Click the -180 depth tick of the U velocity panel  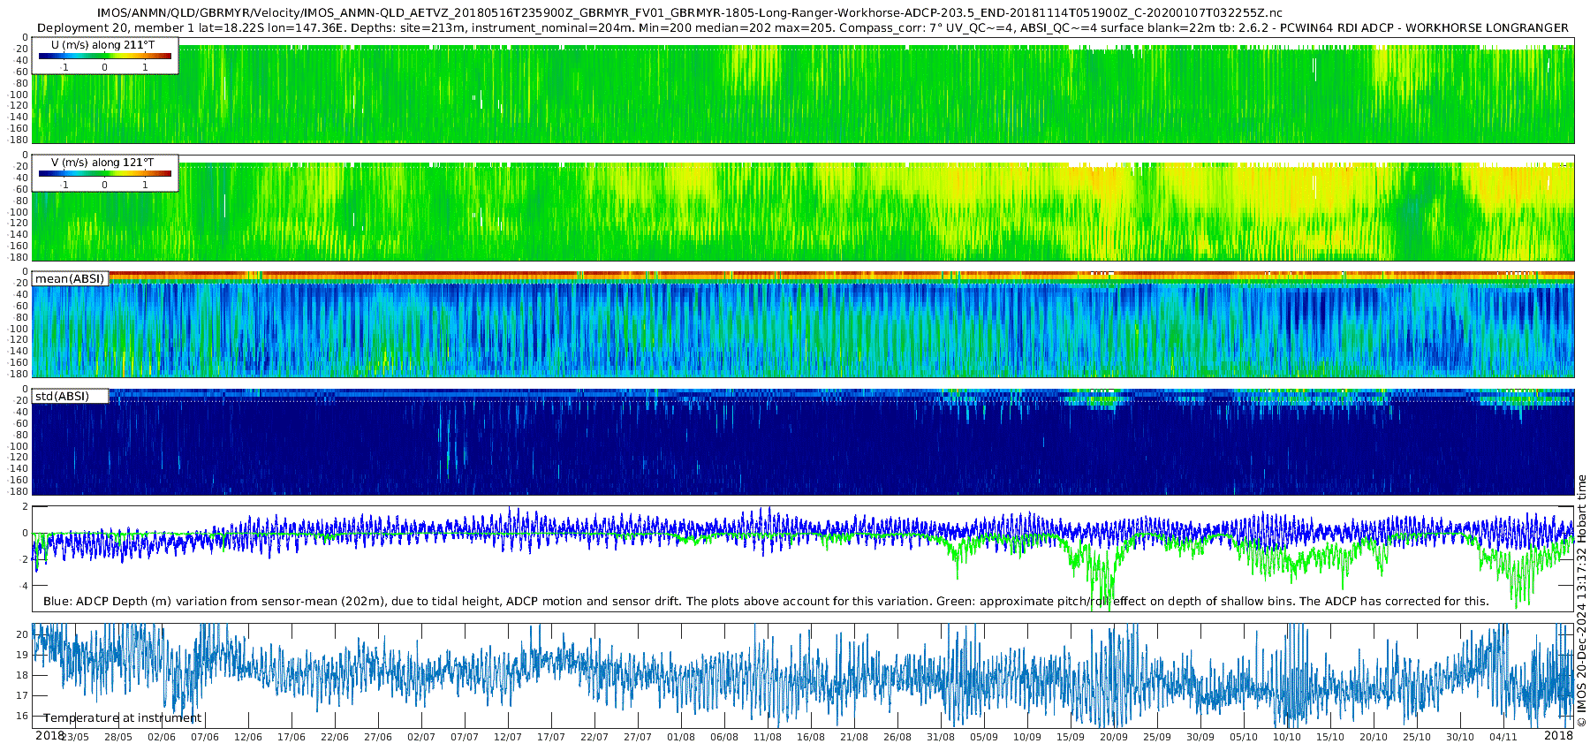(19, 140)
